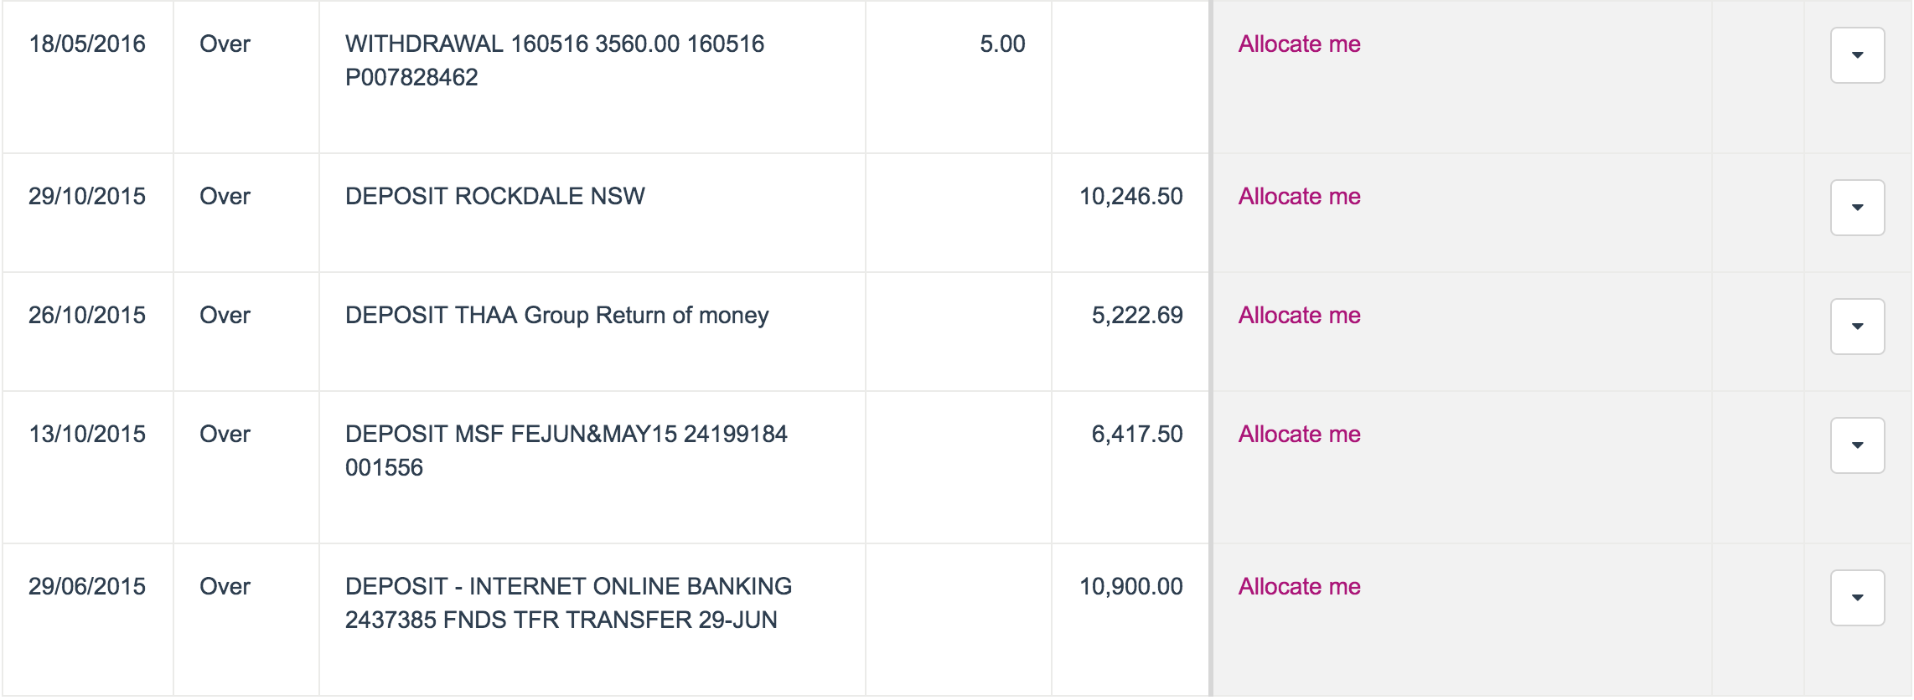Open dropdown for THAA Group deposit row

click(x=1857, y=327)
